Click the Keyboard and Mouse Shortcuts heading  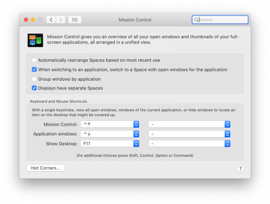click(x=58, y=101)
